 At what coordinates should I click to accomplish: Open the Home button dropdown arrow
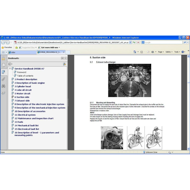pos(138,52)
